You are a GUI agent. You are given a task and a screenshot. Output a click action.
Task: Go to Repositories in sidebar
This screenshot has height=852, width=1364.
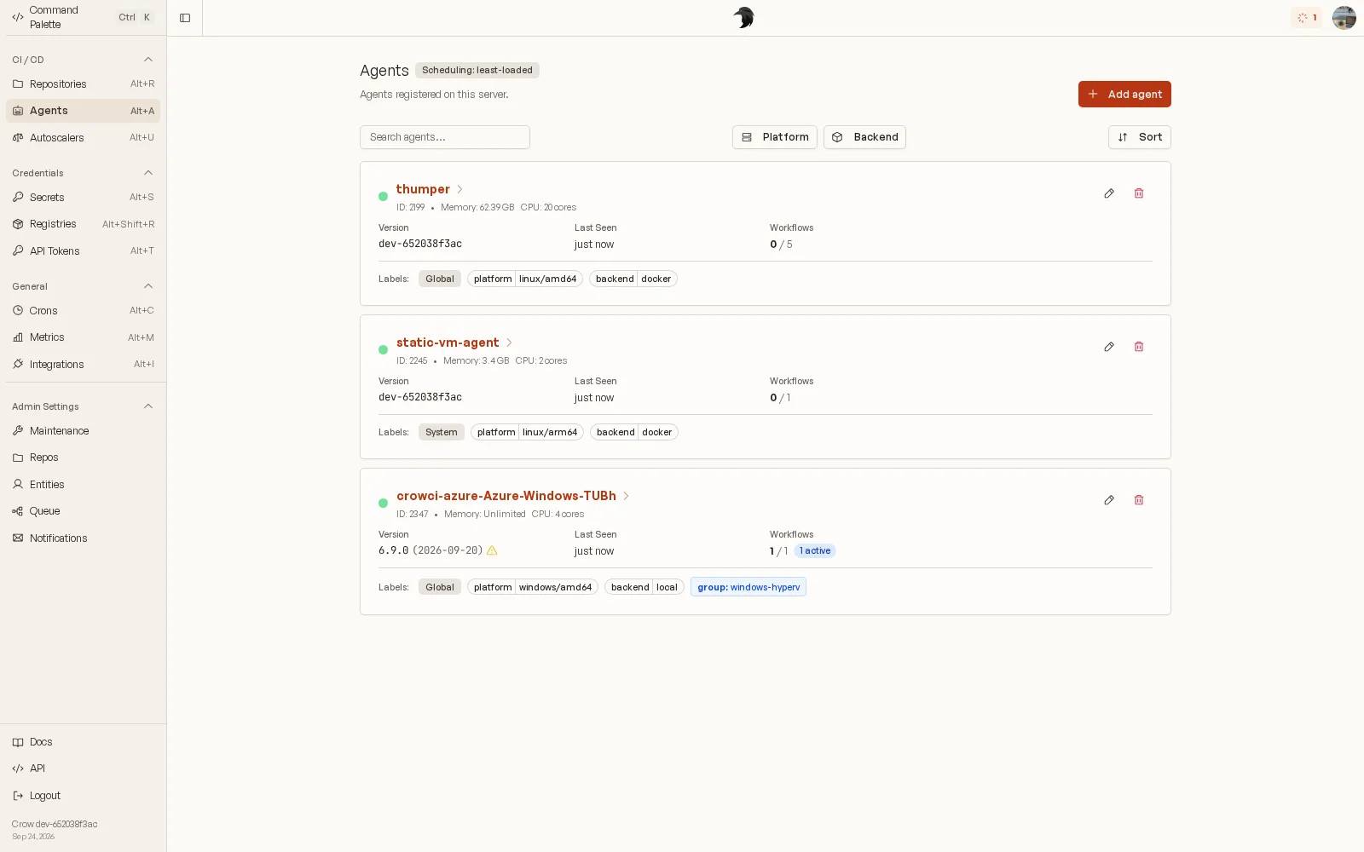point(83,84)
